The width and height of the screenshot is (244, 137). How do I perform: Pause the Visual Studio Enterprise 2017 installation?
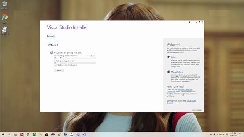[59, 70]
